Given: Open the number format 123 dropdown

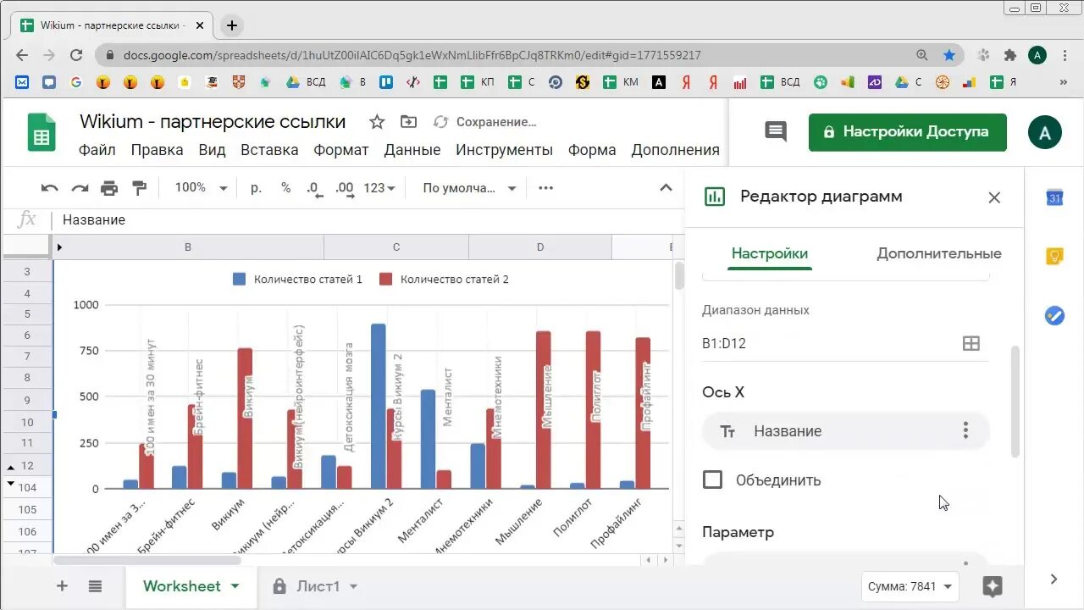Looking at the screenshot, I should click(379, 188).
